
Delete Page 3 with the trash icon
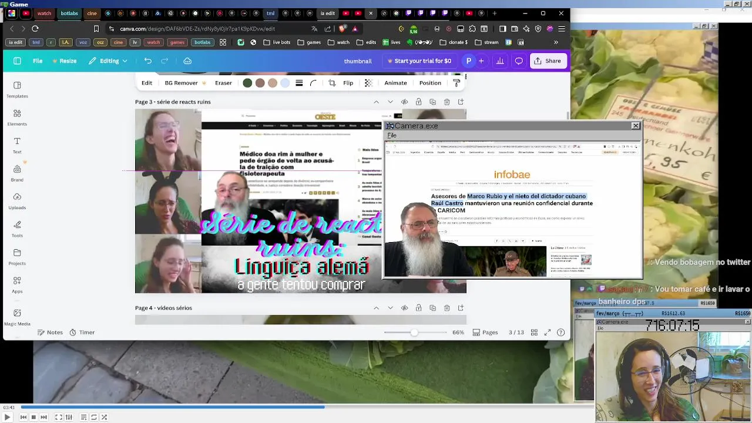pyautogui.click(x=446, y=102)
